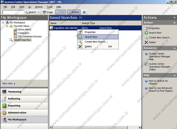Expand the New view arrow menu
The image size is (177, 129).
(15, 84)
